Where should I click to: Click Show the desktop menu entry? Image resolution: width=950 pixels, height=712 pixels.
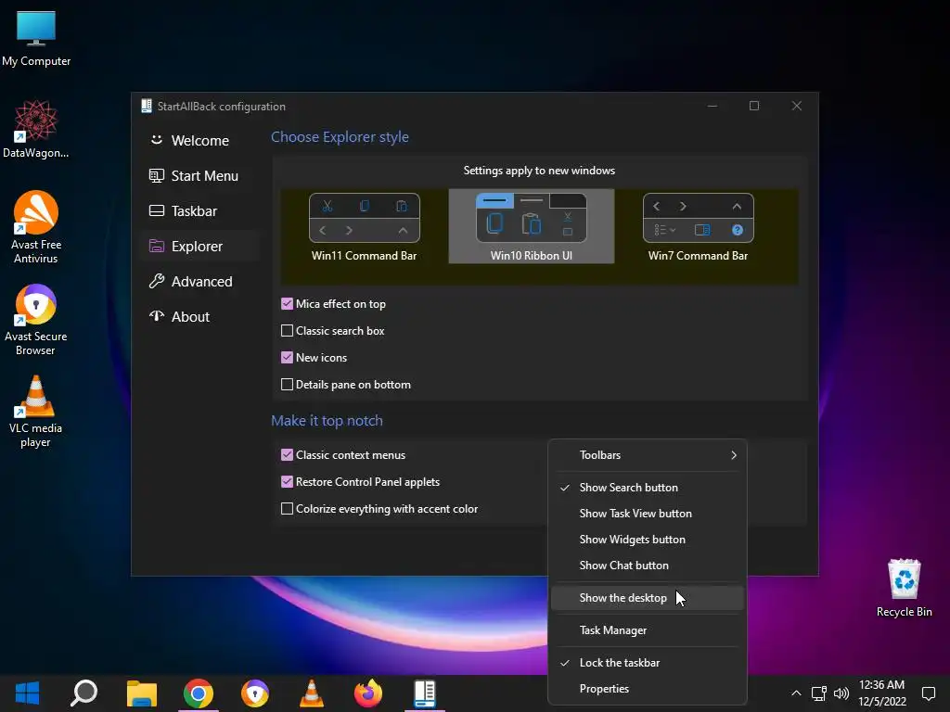[647, 598]
